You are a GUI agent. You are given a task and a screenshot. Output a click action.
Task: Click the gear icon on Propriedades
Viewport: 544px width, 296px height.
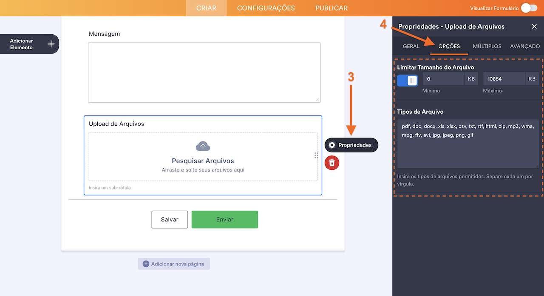(332, 145)
